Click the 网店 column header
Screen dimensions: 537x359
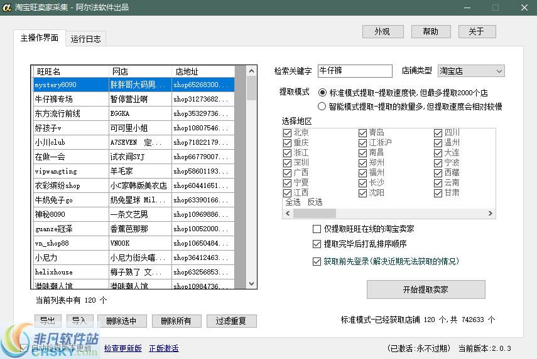click(x=140, y=71)
